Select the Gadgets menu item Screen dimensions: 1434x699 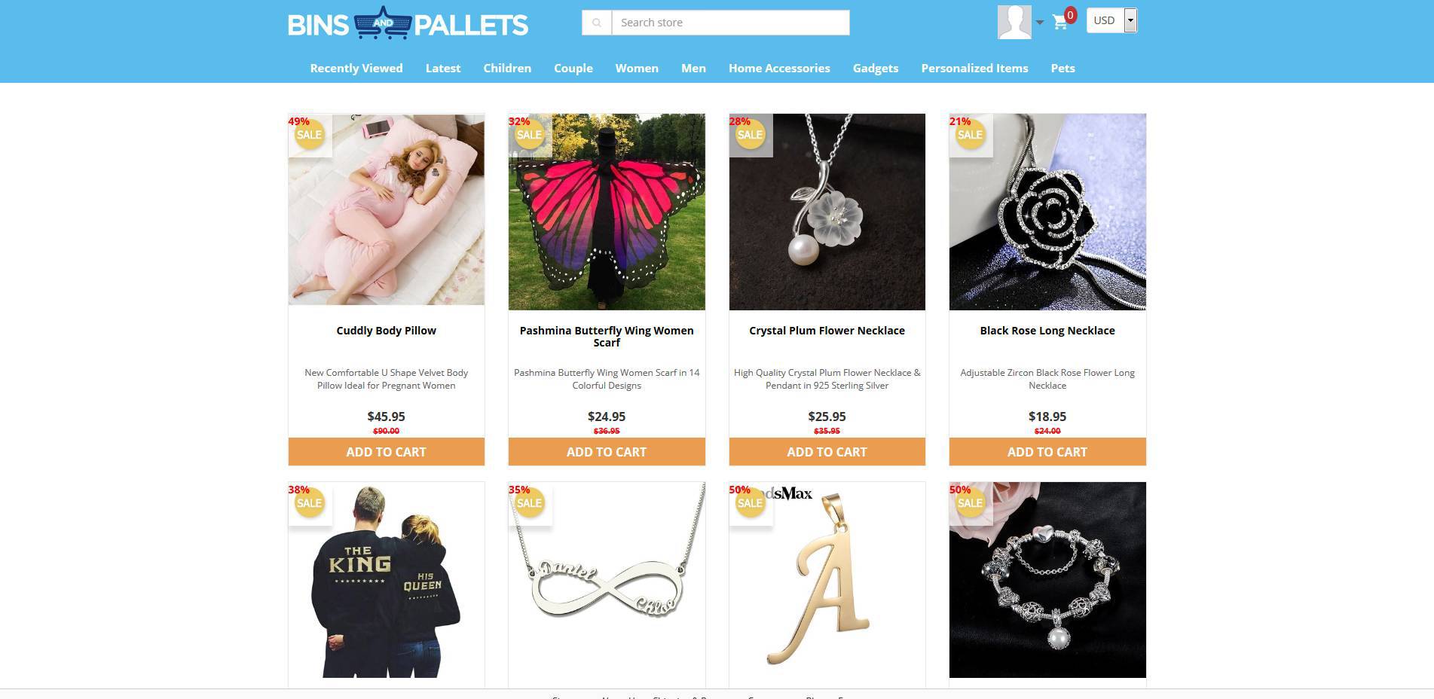[x=876, y=68]
